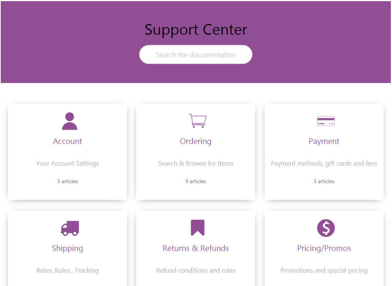
Task: Open the Shipping category title
Action: click(67, 248)
